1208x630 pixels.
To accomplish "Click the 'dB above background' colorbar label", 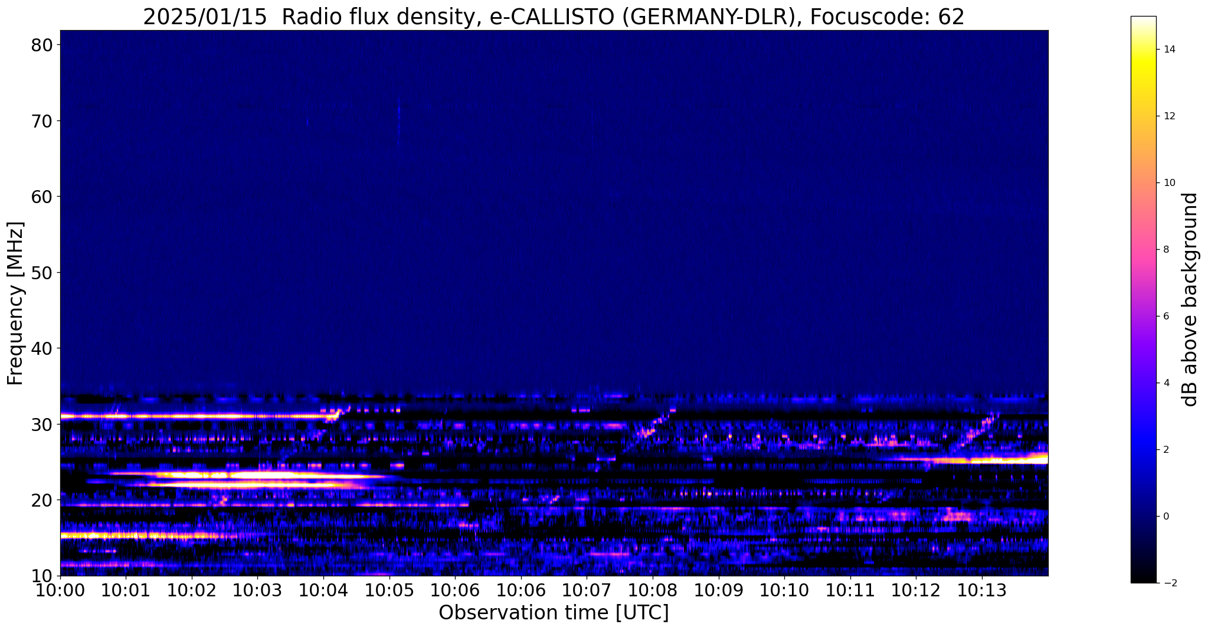I will 1190,299.
